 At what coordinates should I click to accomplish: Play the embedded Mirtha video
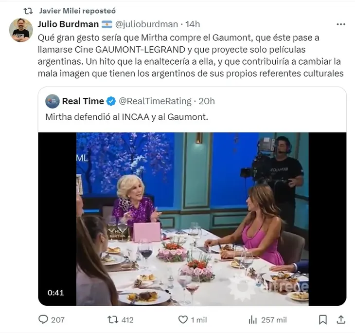[192, 219]
